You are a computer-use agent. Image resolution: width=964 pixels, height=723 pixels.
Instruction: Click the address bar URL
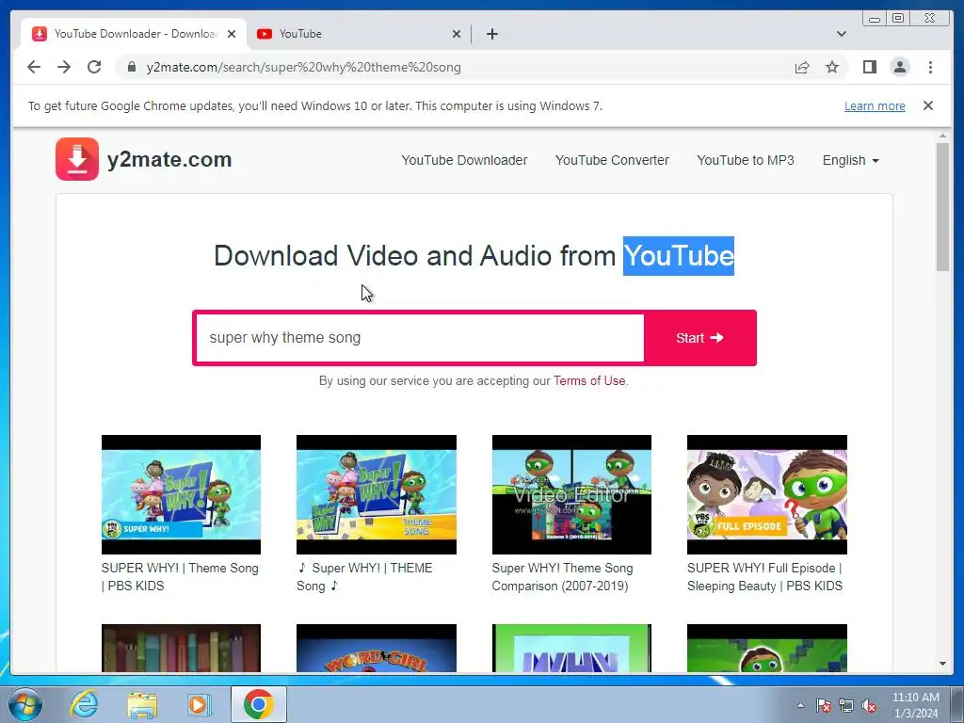pyautogui.click(x=304, y=67)
